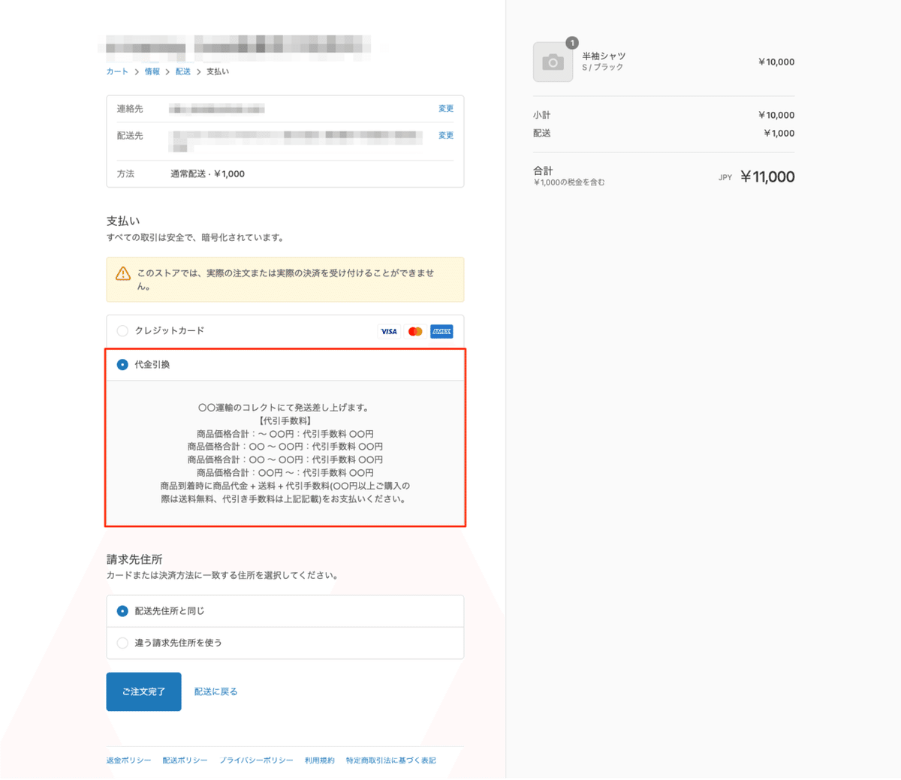Click the 〇〇運輸のコレクトにて発送差し上げます line
The width and height of the screenshot is (901, 780).
tap(285, 408)
